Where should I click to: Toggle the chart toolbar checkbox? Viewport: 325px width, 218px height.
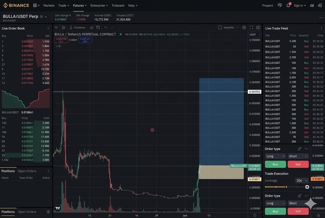[220, 28]
